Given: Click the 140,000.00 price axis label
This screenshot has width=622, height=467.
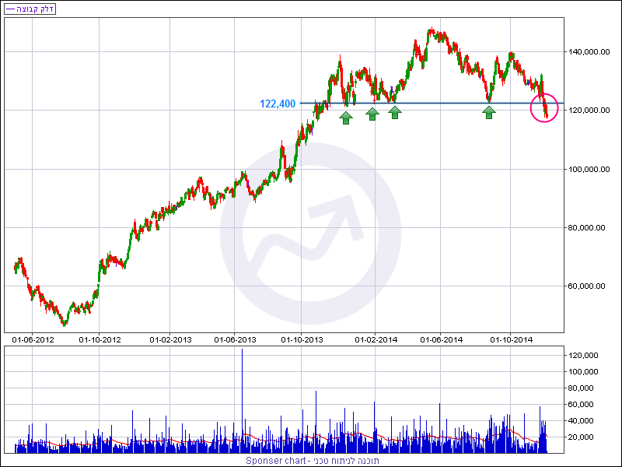Looking at the screenshot, I should click(589, 51).
